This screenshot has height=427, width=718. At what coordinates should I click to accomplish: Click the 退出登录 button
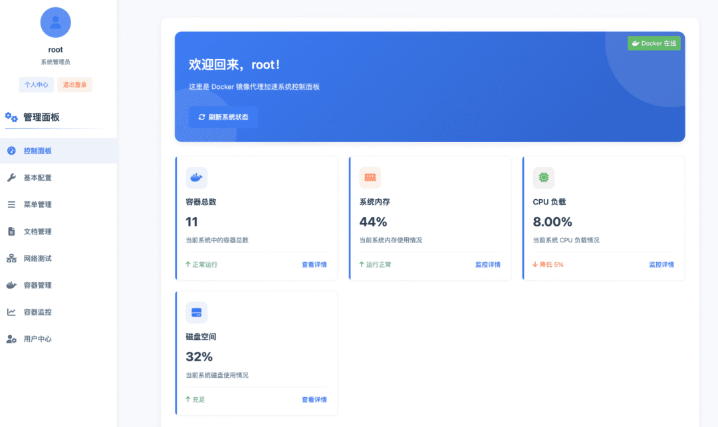(x=74, y=84)
